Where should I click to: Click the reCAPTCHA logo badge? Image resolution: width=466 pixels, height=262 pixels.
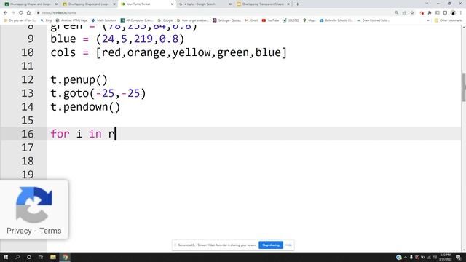tap(34, 205)
